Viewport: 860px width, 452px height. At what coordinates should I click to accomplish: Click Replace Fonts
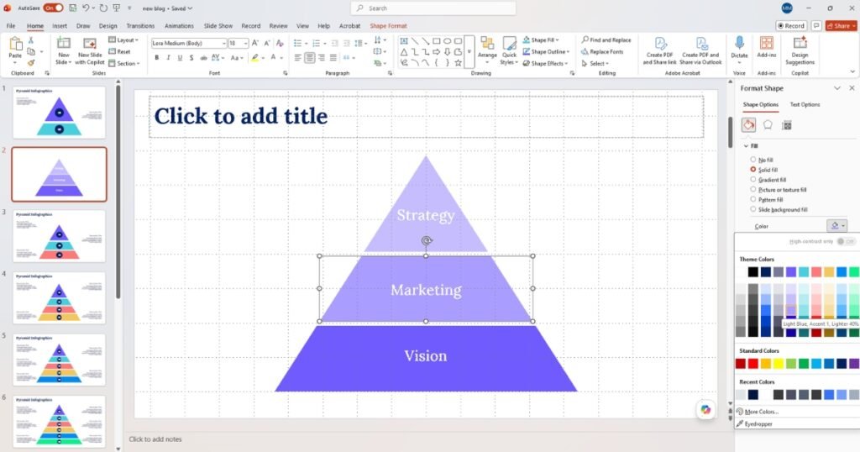coord(602,51)
